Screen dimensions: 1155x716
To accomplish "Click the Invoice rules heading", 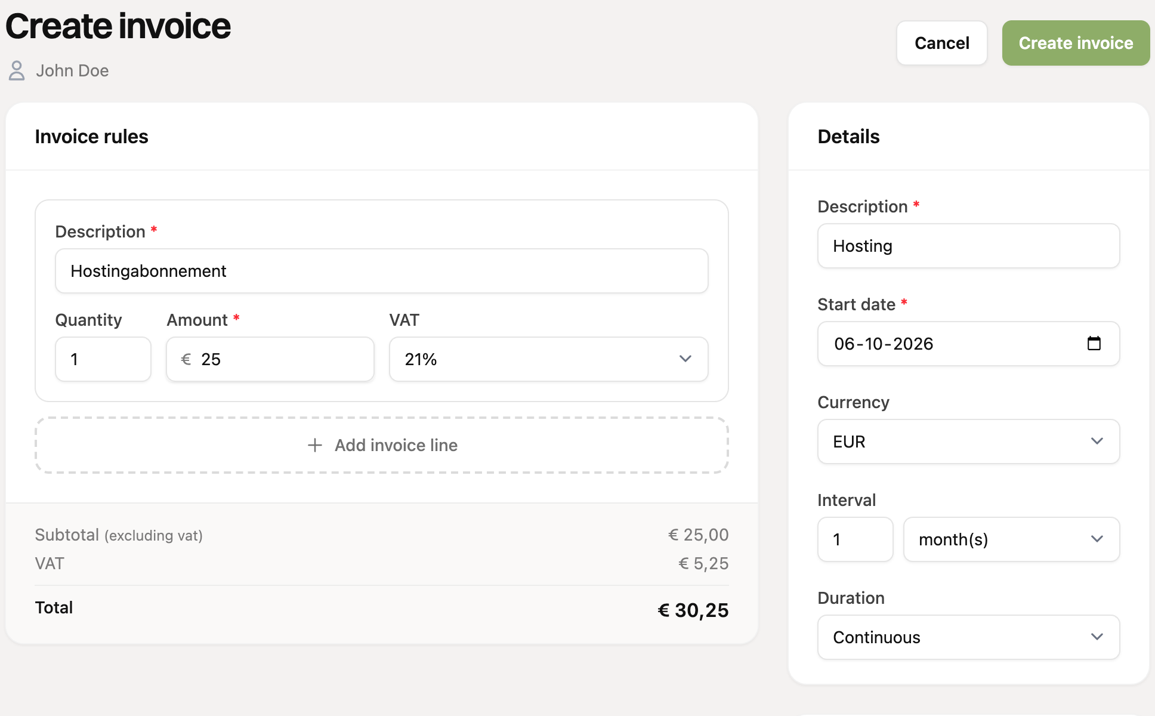I will tap(91, 137).
